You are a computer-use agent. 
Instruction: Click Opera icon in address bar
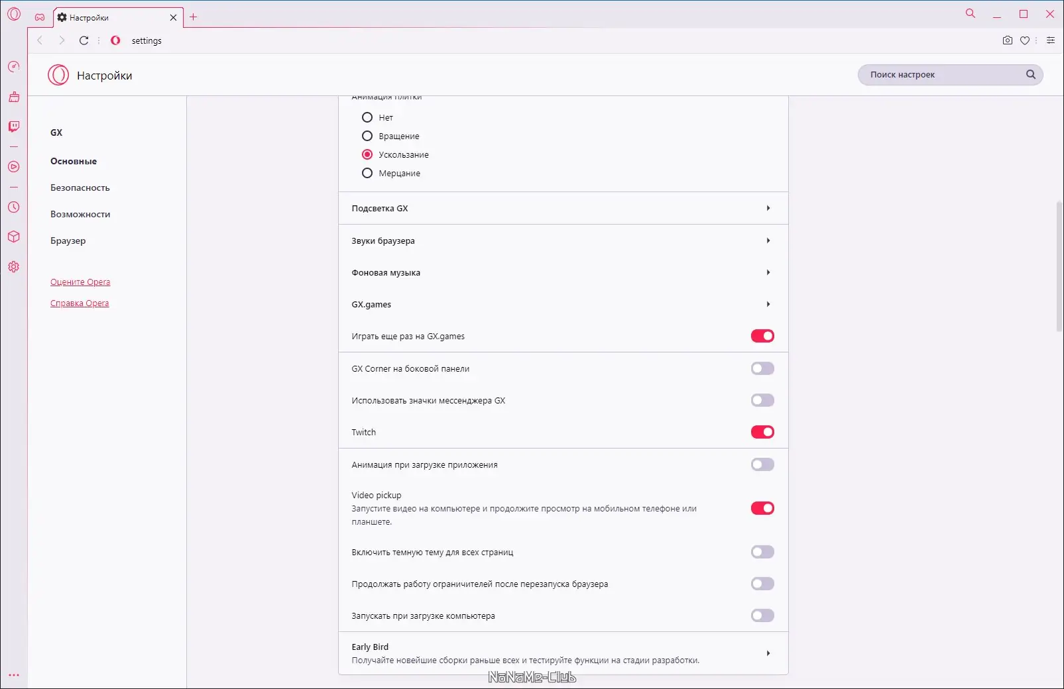coord(115,40)
